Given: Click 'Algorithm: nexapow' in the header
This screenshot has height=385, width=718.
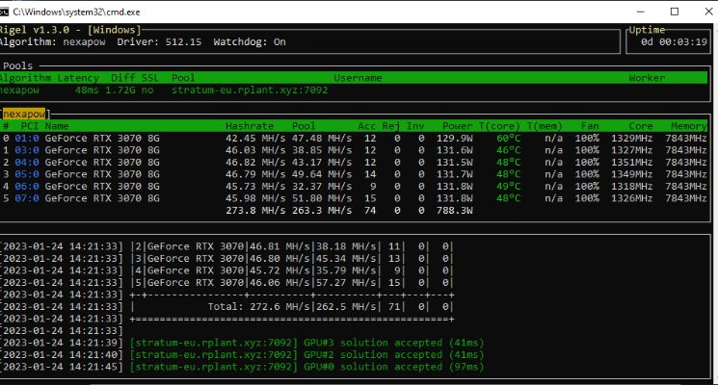Looking at the screenshot, I should click(53, 42).
